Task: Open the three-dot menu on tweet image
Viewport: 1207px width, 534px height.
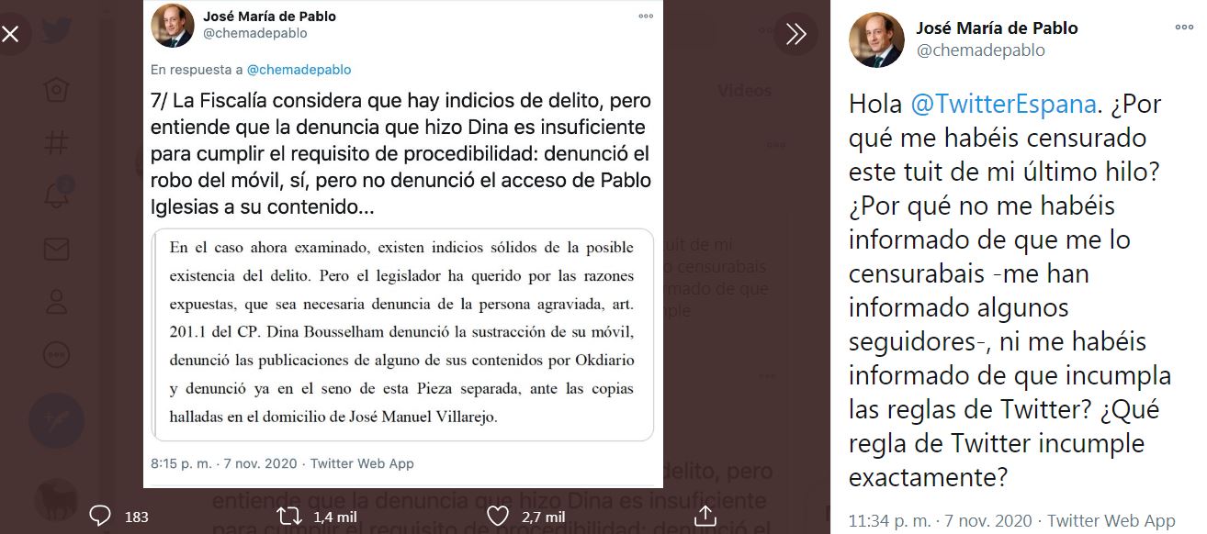Action: click(x=646, y=17)
